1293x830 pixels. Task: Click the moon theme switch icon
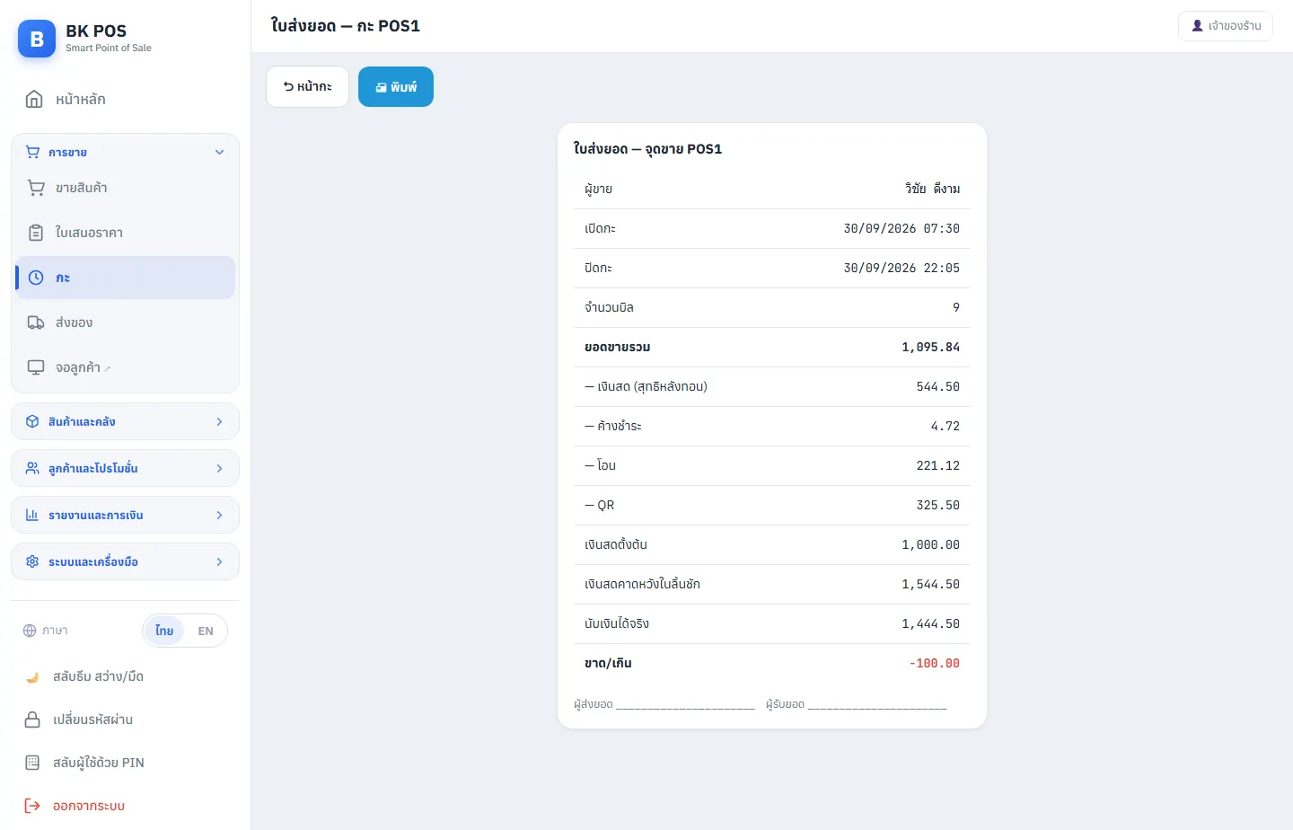click(x=32, y=676)
